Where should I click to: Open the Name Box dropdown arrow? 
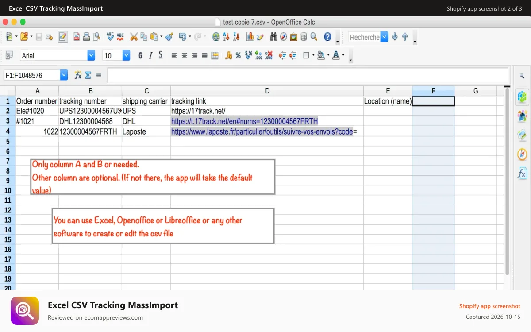[64, 75]
